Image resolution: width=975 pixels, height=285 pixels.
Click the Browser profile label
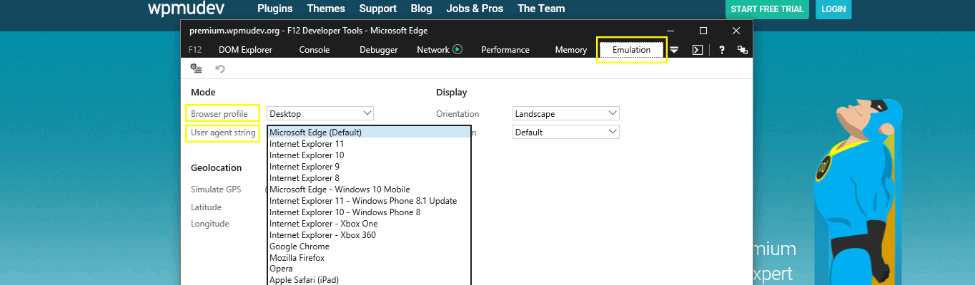(219, 114)
